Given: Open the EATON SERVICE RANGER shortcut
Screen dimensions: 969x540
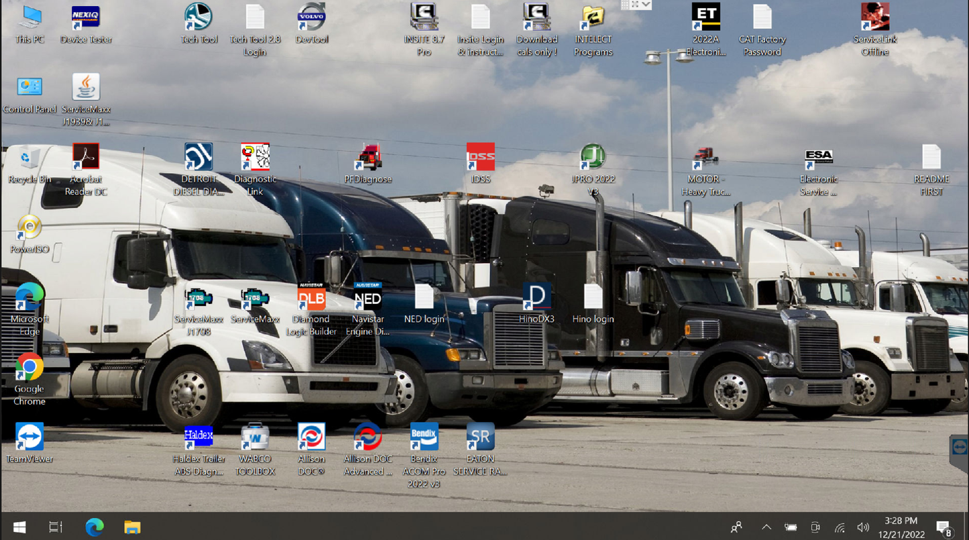Looking at the screenshot, I should click(x=480, y=449).
